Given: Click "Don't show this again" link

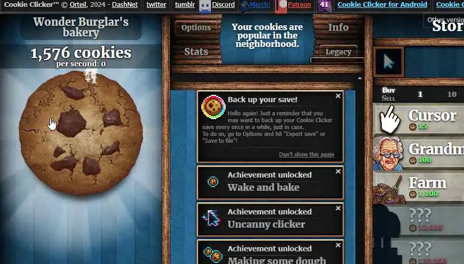Looking at the screenshot, I should (x=306, y=154).
